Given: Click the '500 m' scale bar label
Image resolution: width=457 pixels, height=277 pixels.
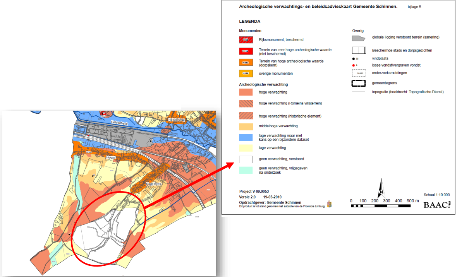Looking at the screenshot, I should coord(413,201).
